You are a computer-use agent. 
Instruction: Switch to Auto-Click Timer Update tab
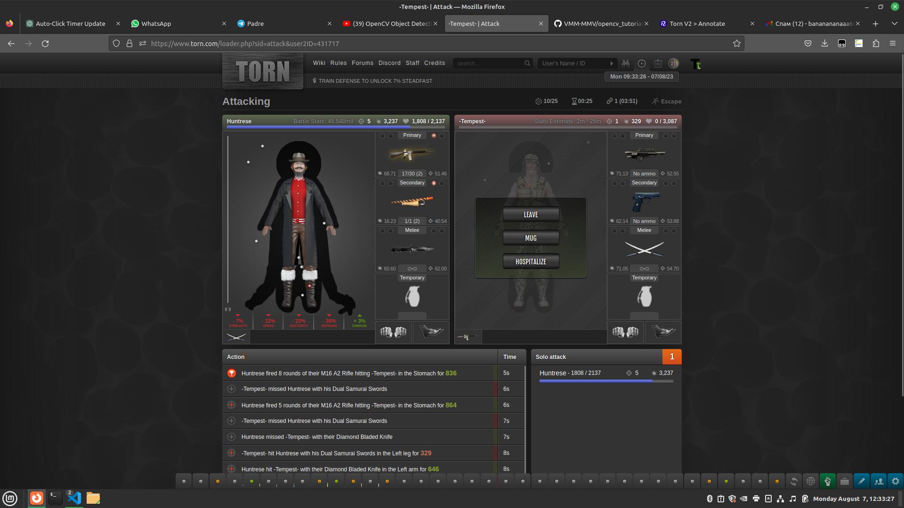(73, 24)
